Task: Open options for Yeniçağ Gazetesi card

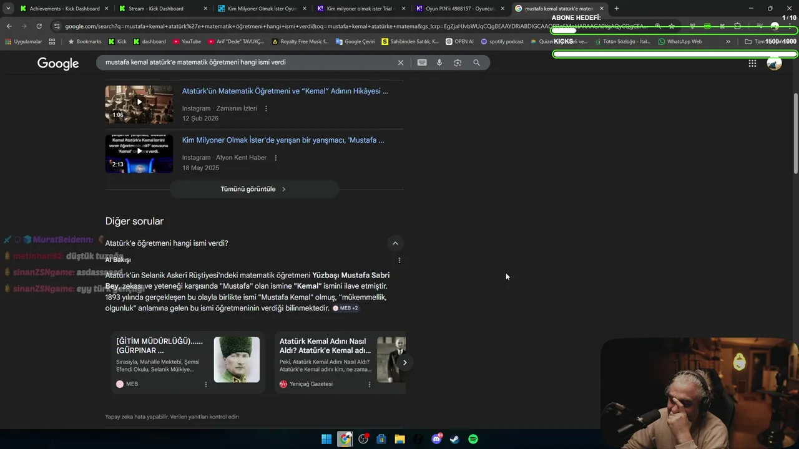Action: (x=369, y=384)
